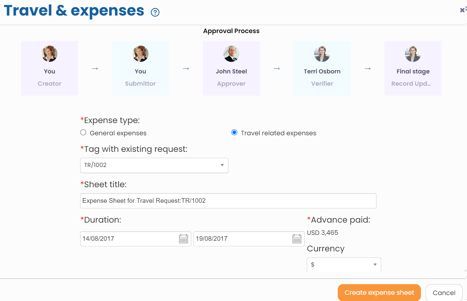This screenshot has height=301, width=467.
Task: Click the Submittor stage avatar
Action: (140, 54)
